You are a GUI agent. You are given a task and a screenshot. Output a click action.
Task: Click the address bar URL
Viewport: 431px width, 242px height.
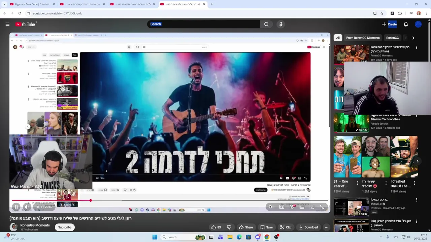coord(57,13)
